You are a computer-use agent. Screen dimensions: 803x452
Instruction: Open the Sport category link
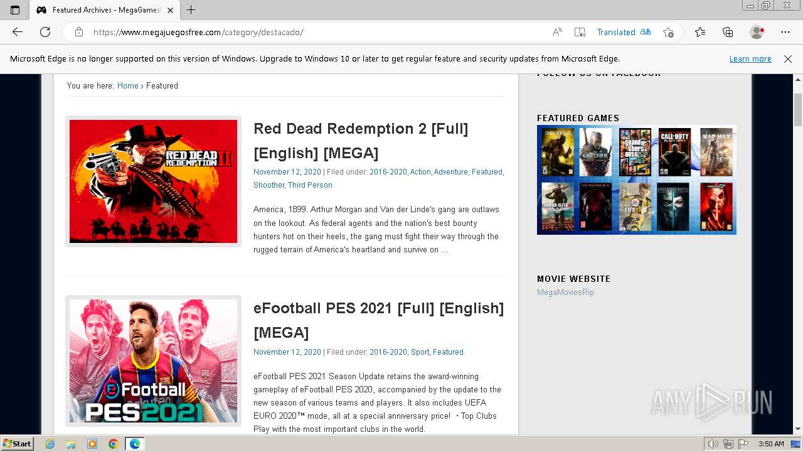click(420, 352)
